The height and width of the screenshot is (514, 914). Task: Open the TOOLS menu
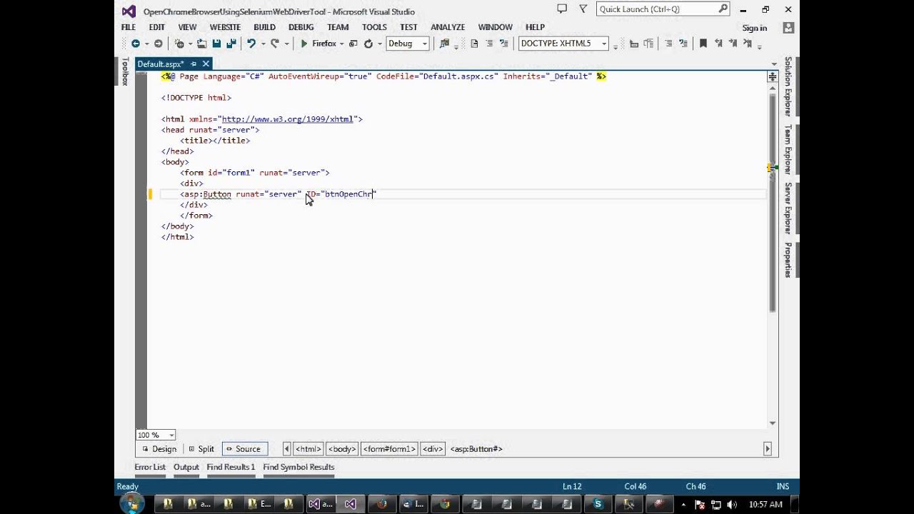pos(374,27)
